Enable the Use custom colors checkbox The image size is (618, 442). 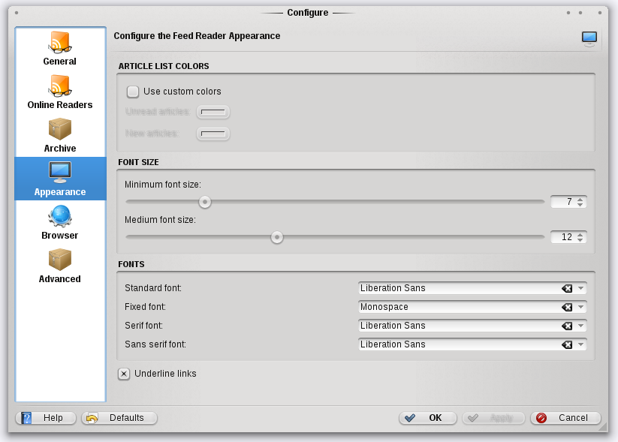(x=133, y=92)
